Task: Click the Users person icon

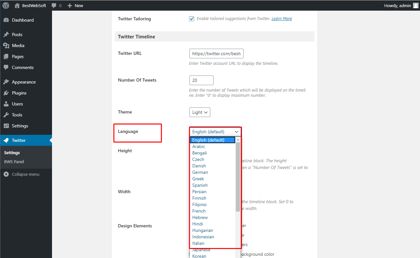Action: point(6,104)
